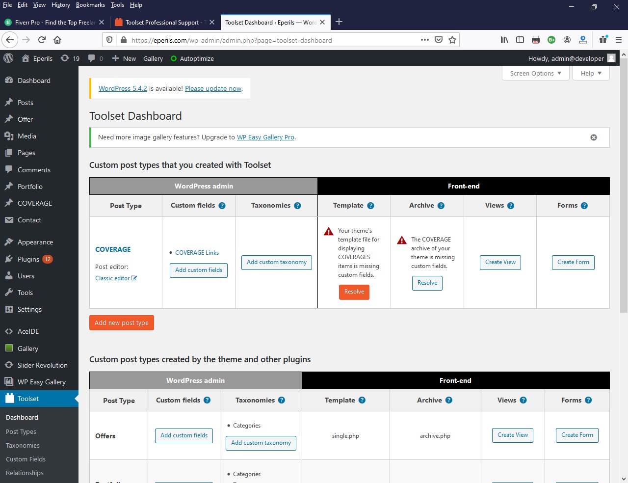Click help icon beside first Forms header
628x483 pixels.
[x=584, y=206]
